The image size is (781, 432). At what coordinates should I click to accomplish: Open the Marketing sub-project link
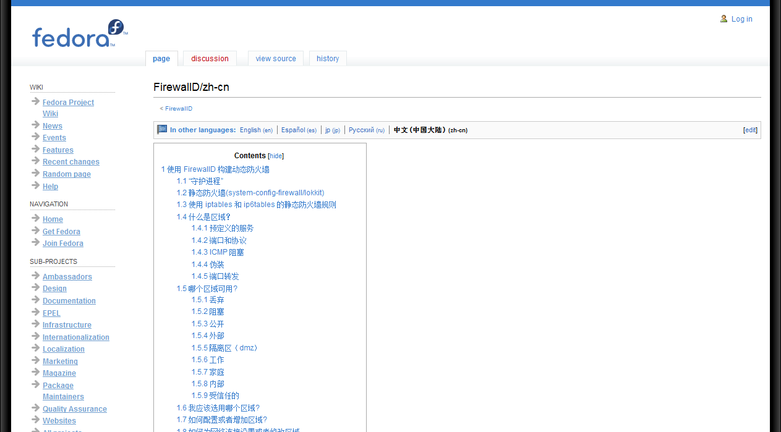60,362
